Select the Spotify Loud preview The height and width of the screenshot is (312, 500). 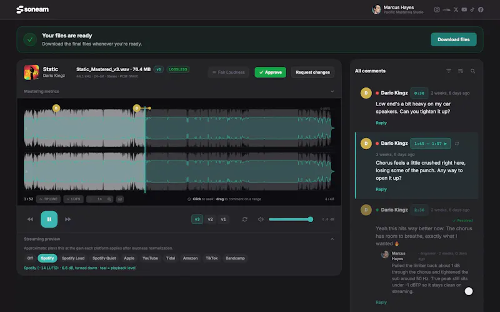[x=73, y=258]
